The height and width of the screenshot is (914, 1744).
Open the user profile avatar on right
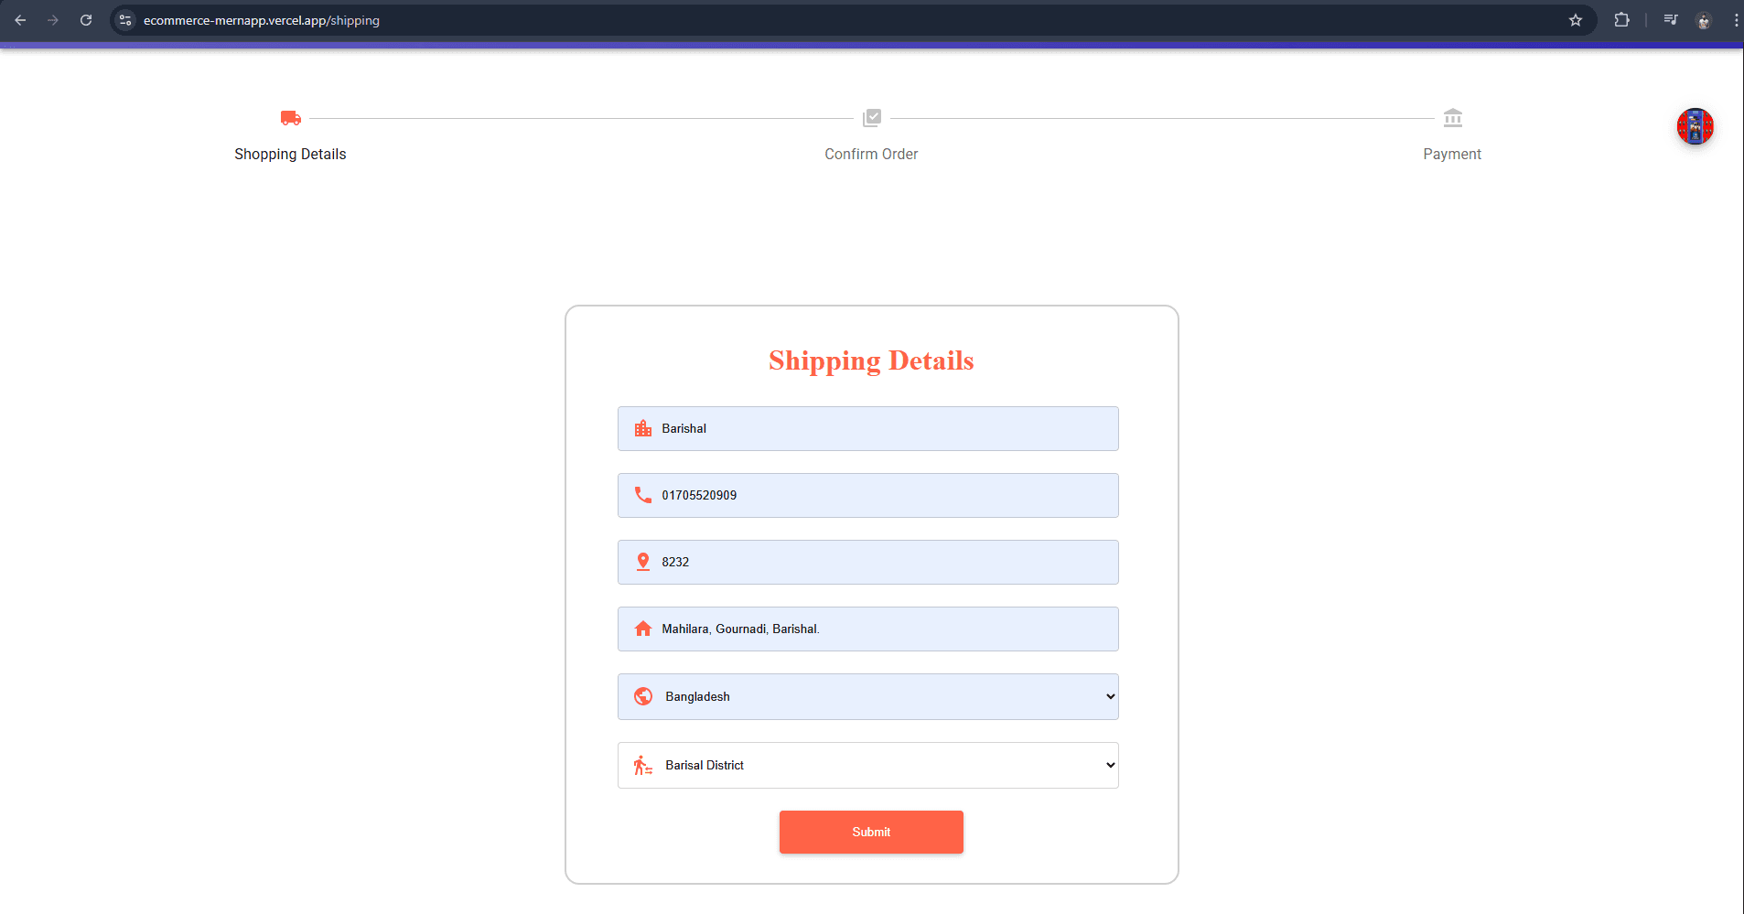point(1695,126)
